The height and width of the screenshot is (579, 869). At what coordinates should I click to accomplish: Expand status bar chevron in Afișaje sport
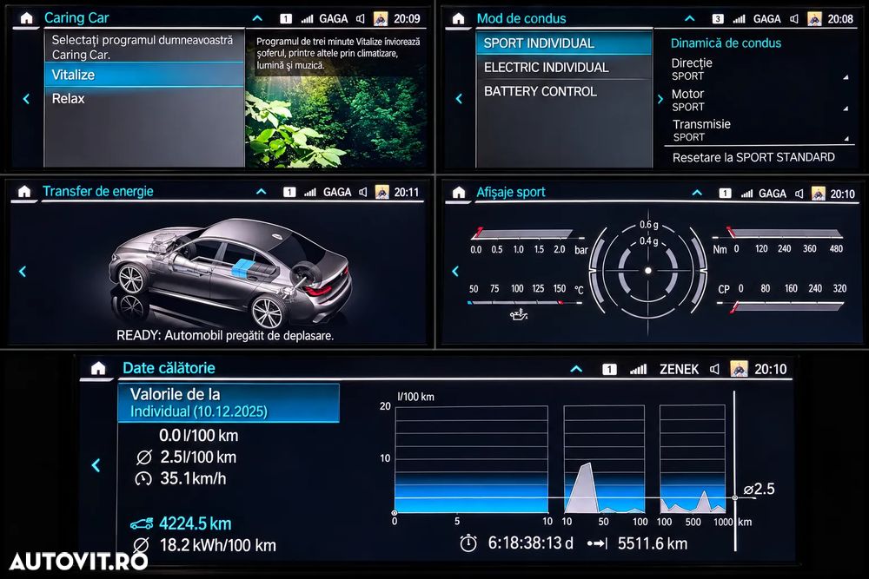pyautogui.click(x=697, y=193)
